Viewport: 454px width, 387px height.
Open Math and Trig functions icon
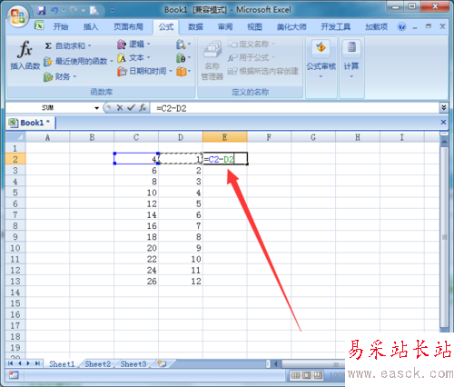183,57
